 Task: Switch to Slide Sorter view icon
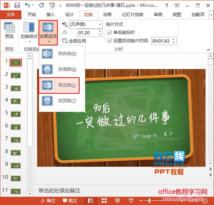pos(104,201)
